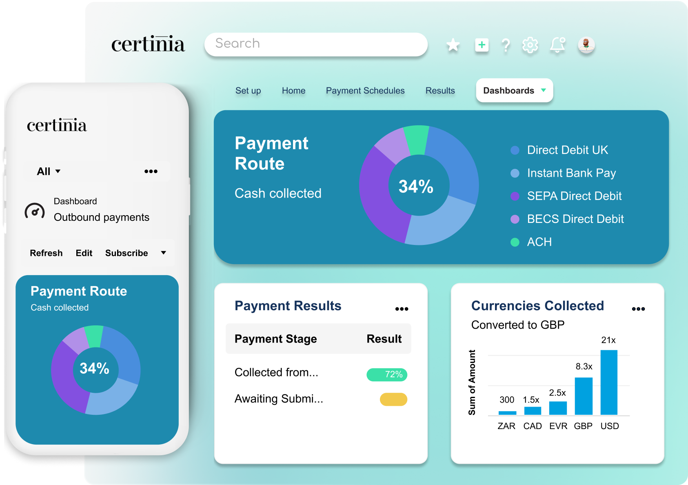Select BECS Direct Debit legend dot
The image size is (688, 485).
[x=515, y=219]
